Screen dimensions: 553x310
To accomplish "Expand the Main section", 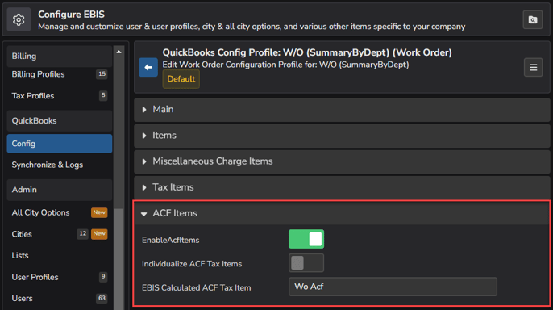I will pyautogui.click(x=342, y=110).
